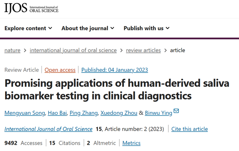Image resolution: width=239 pixels, height=151 pixels.
Task: Open International Journal of Oral Science italic link
Action: (49, 129)
